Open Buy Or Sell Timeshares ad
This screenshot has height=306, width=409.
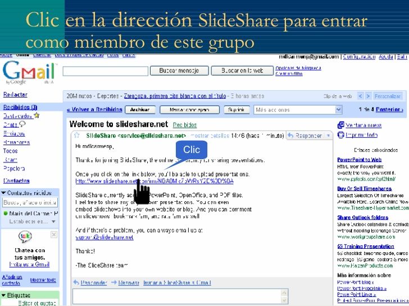365,189
